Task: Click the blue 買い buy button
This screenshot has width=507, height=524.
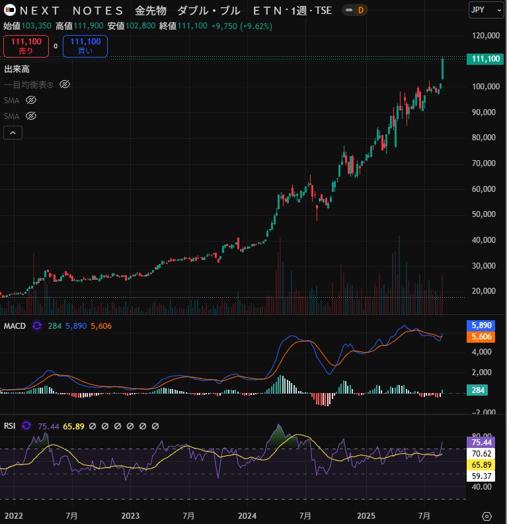Action: click(x=85, y=46)
